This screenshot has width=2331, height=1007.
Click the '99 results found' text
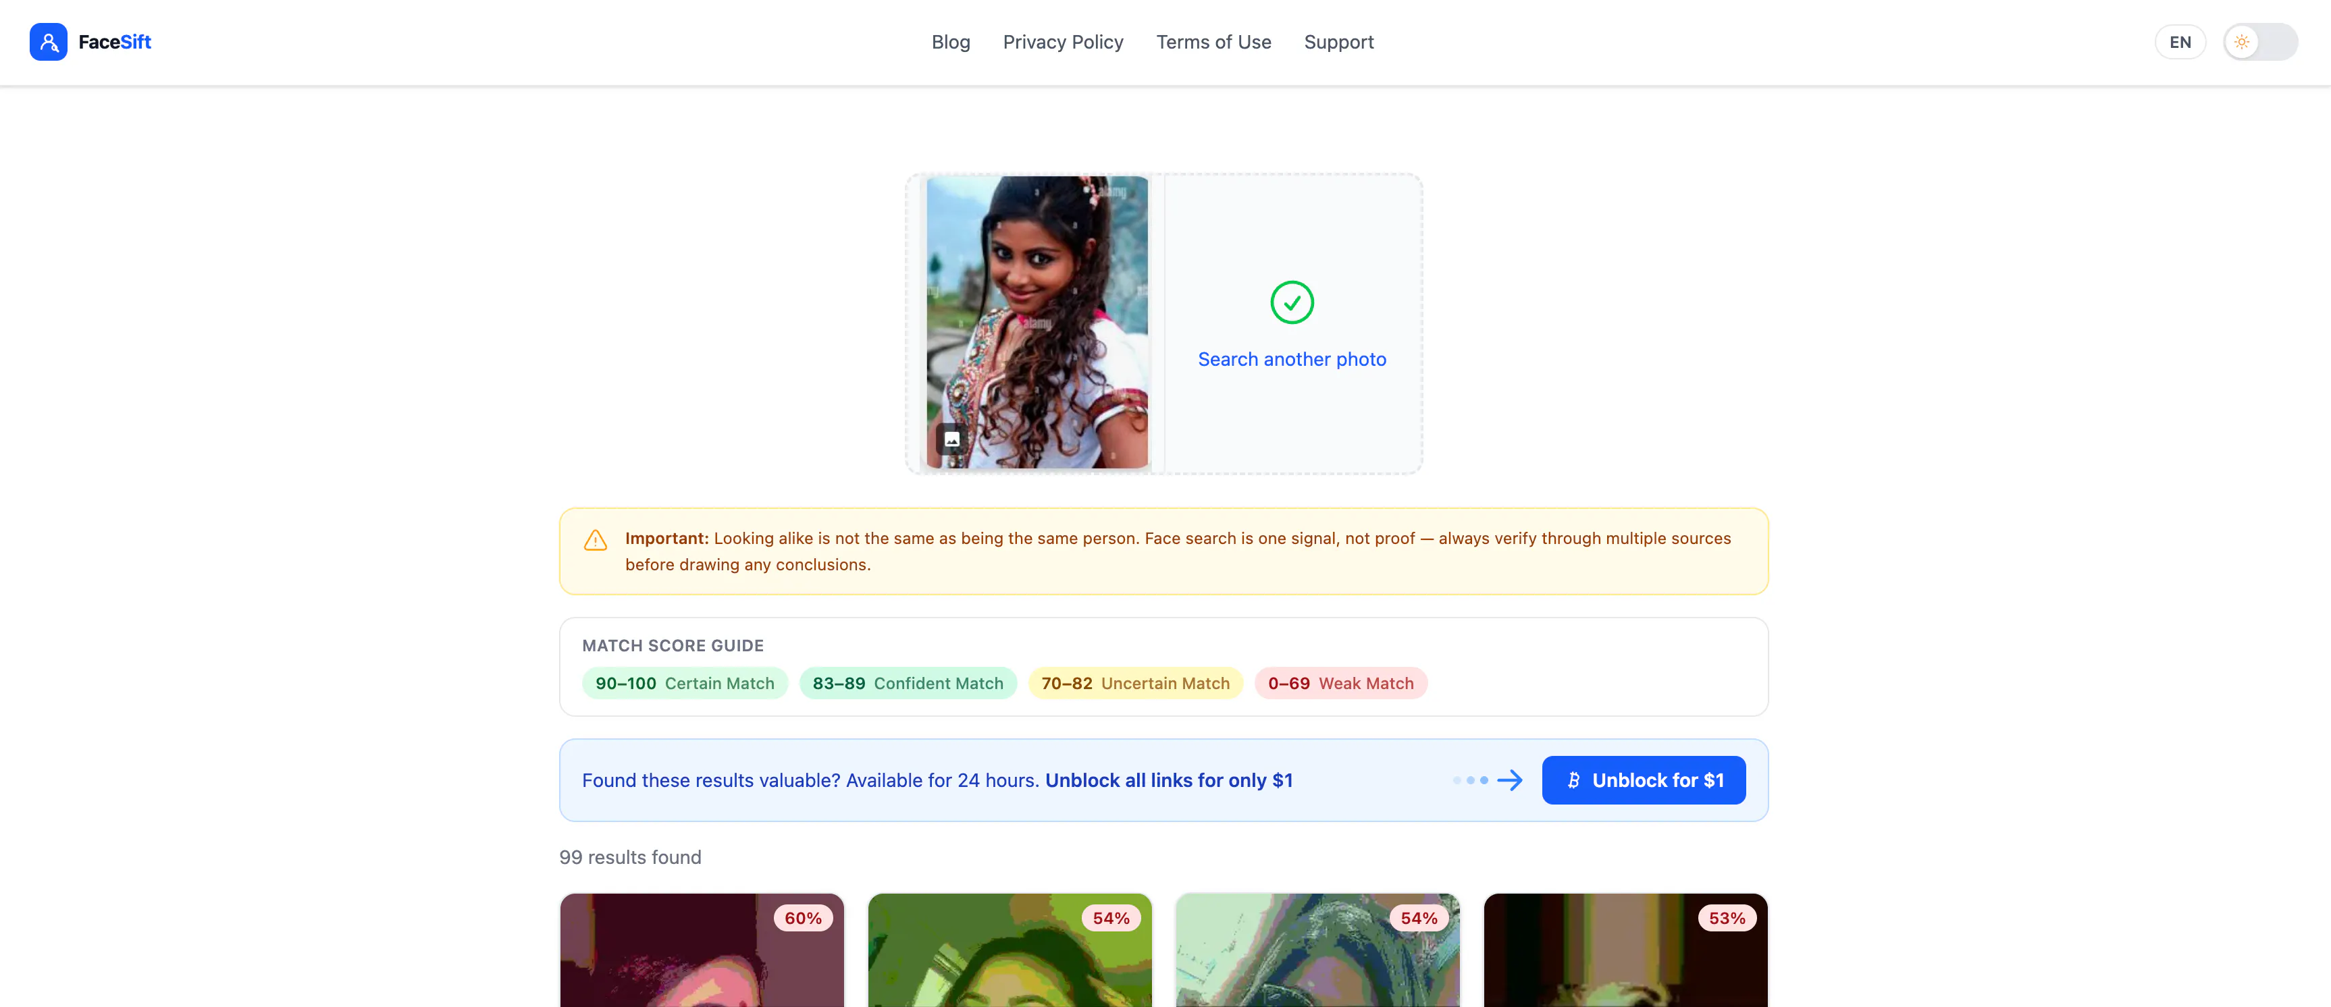[630, 856]
